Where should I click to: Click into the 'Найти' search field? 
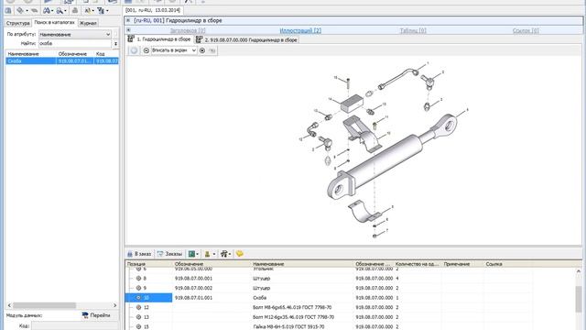click(75, 43)
